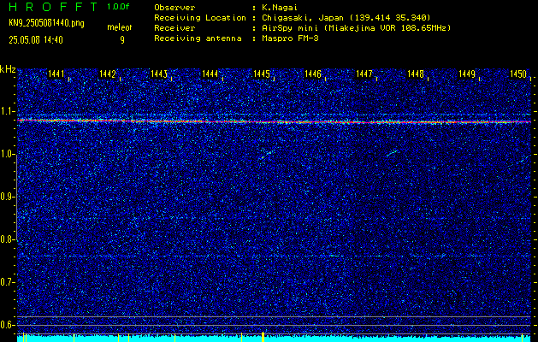The image size is (538, 342).
Task: Select AirSpy mini receiver description
Action: pos(356,28)
